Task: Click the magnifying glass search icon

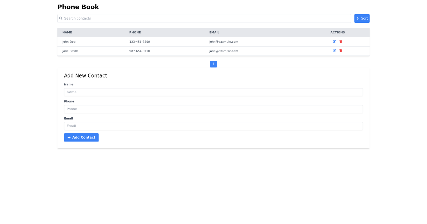Action: click(61, 18)
